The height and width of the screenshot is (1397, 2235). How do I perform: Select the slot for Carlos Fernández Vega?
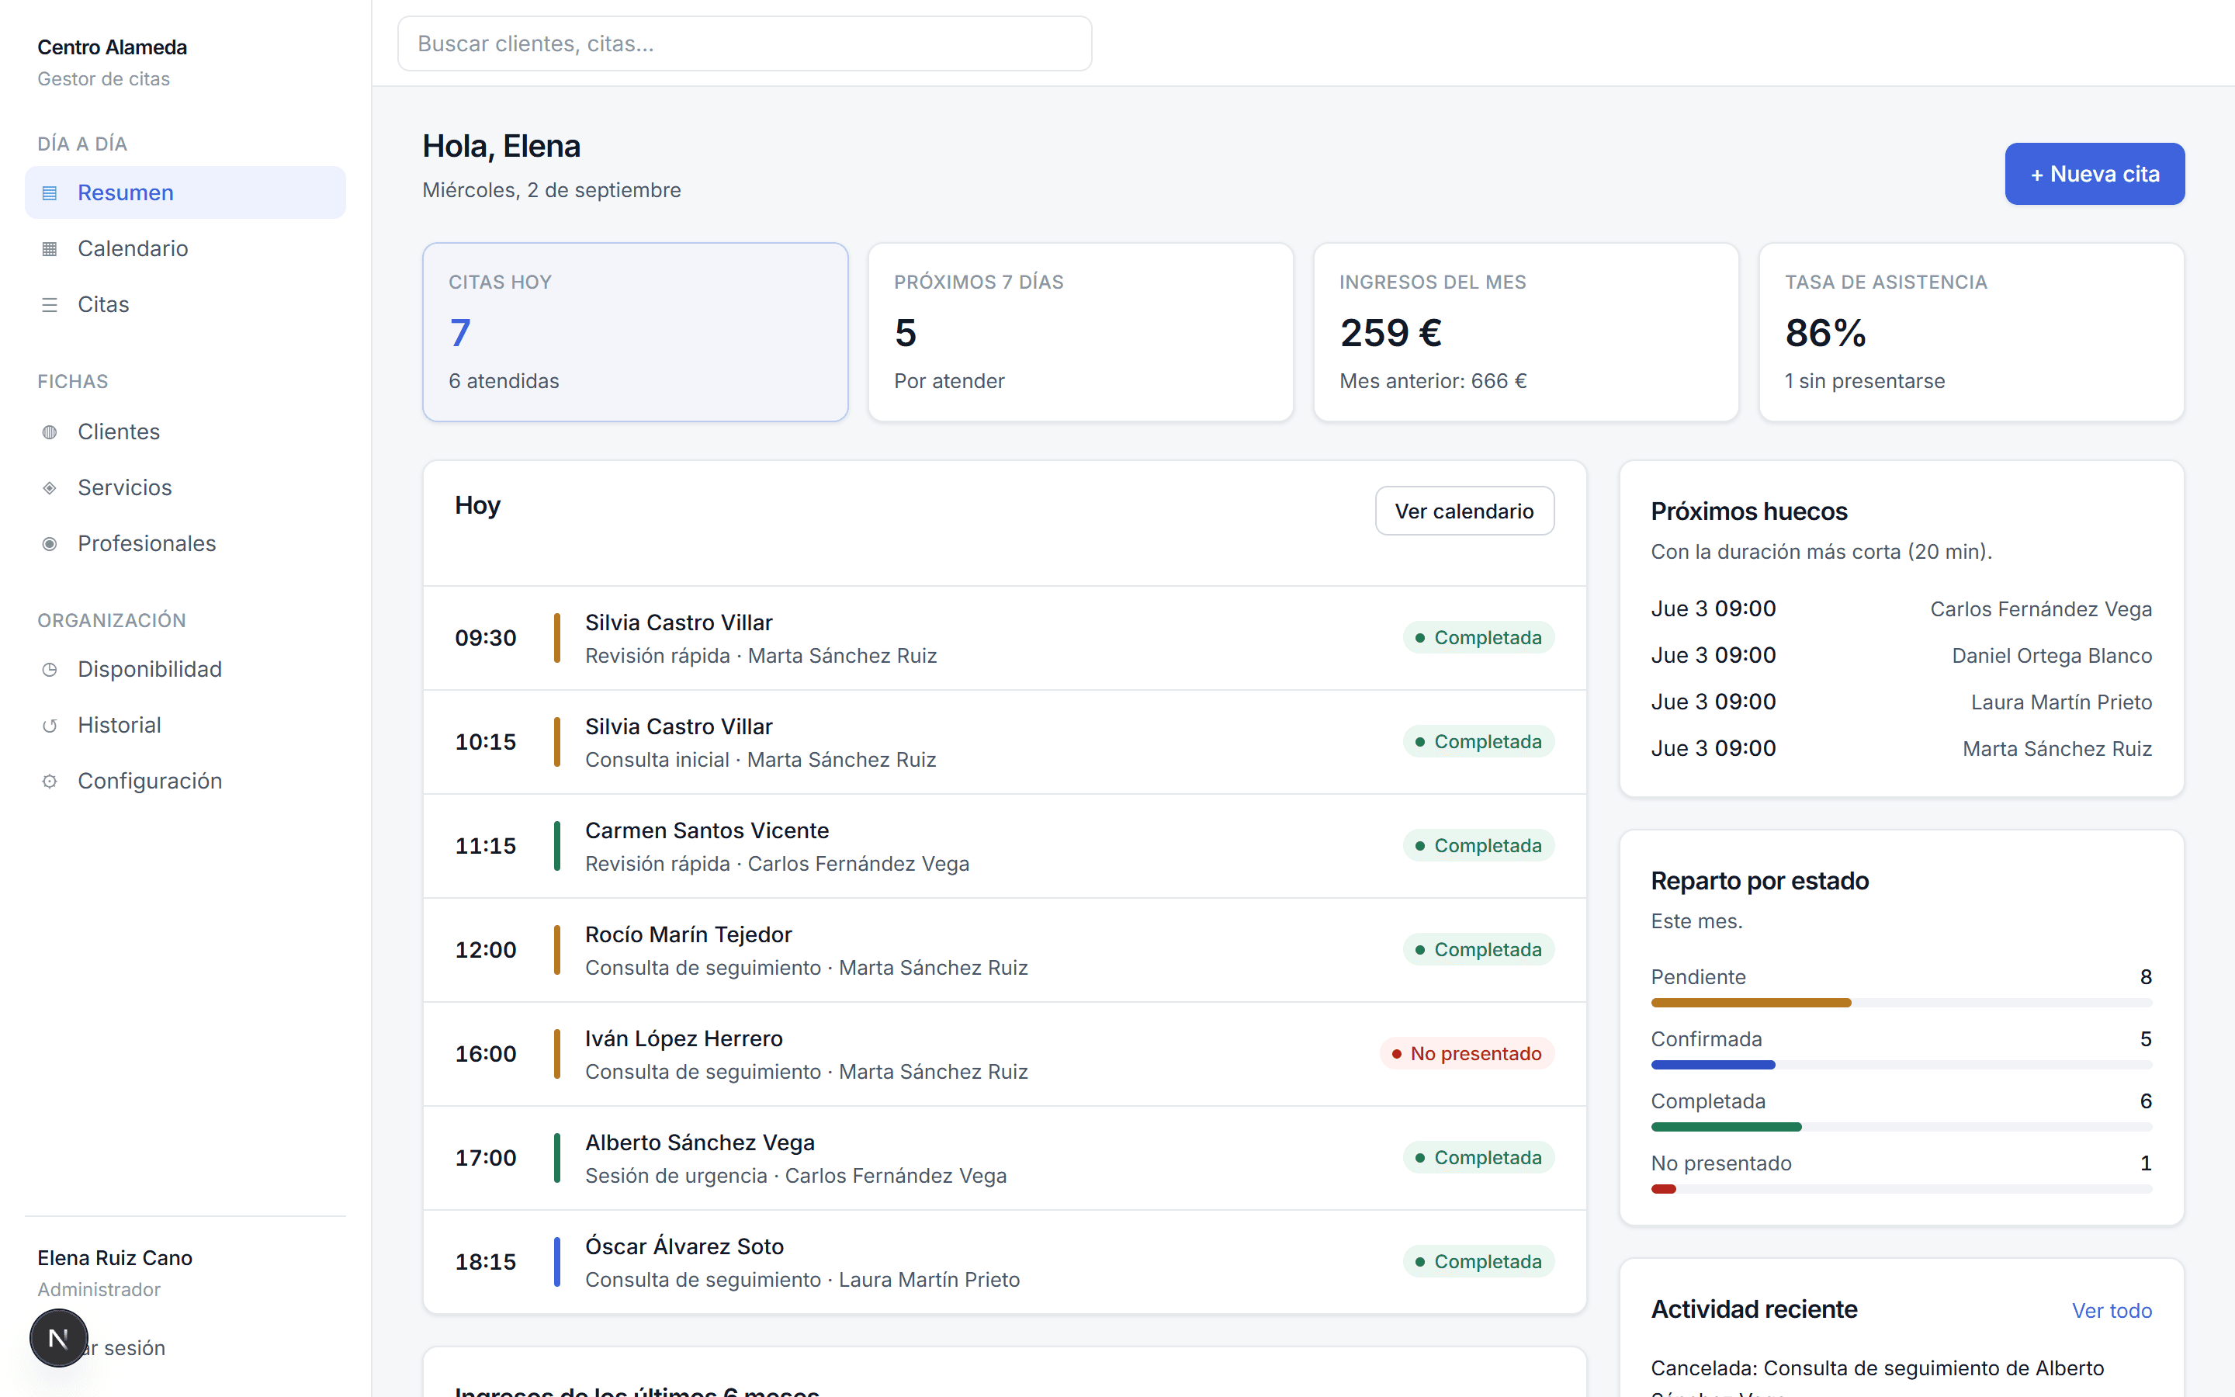[x=1901, y=609]
